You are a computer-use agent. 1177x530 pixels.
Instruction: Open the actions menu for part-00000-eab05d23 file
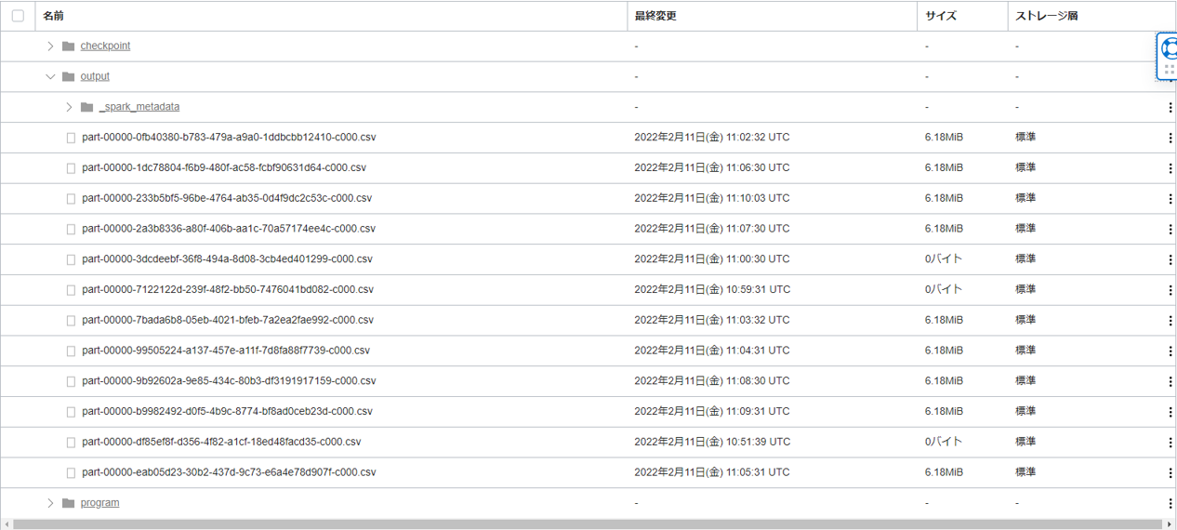(1170, 473)
